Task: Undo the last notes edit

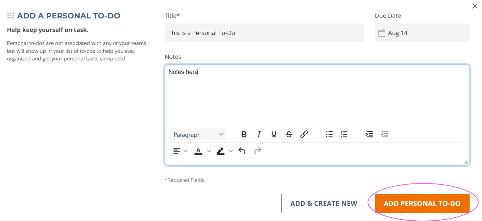Action: 242,151
